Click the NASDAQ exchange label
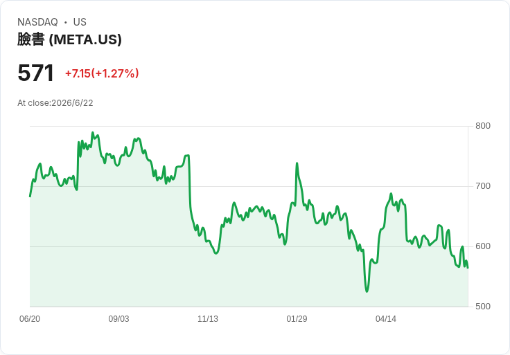 [x=37, y=22]
